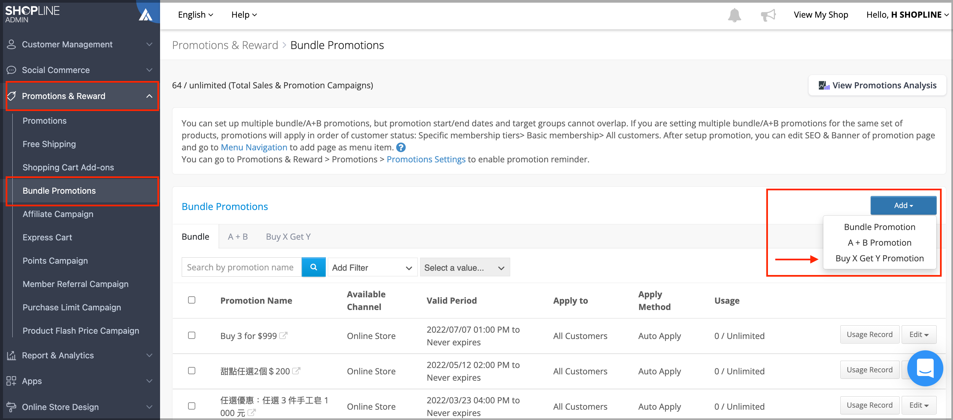Open Affiliate Campaign in the sidebar
953x420 pixels.
(x=58, y=214)
